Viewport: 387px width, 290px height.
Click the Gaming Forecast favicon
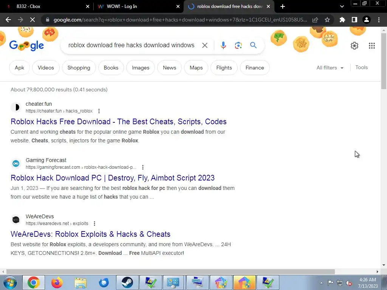point(16,164)
